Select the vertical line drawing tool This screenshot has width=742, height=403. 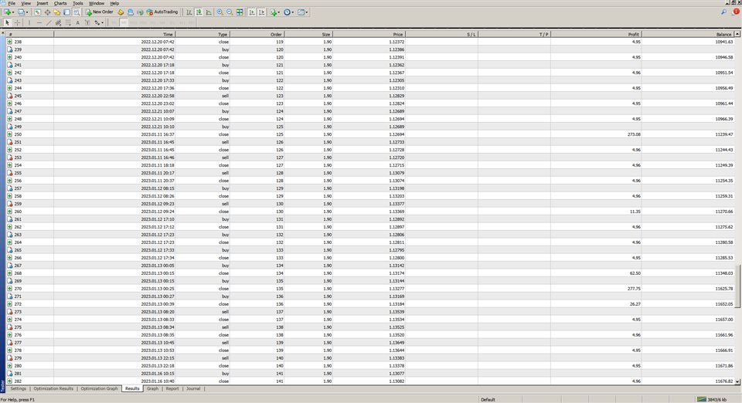click(29, 22)
